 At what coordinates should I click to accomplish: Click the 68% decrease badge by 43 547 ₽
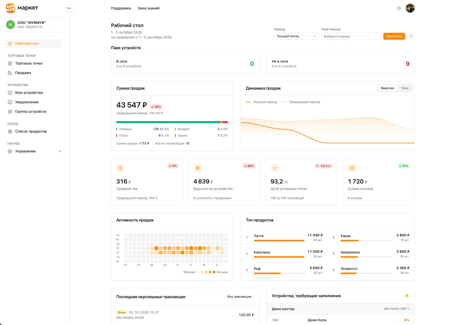pyautogui.click(x=156, y=107)
